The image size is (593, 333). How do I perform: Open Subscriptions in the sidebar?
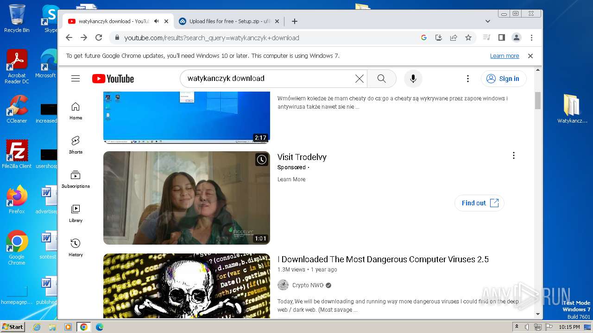point(76,179)
